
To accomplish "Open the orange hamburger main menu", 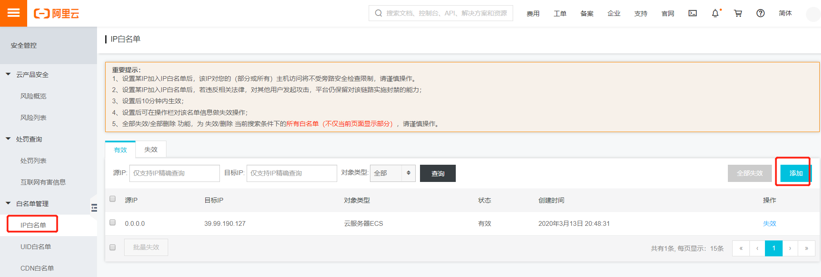I will 13,13.
